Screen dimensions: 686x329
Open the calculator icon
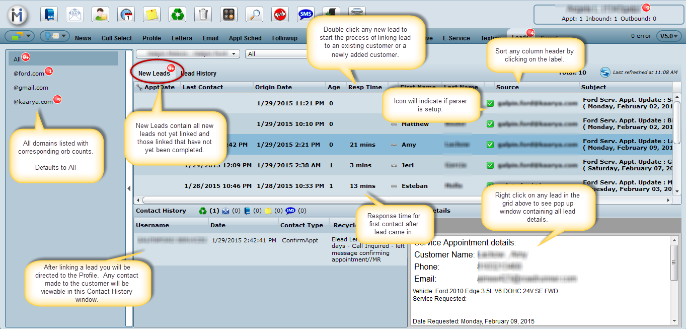tap(228, 14)
